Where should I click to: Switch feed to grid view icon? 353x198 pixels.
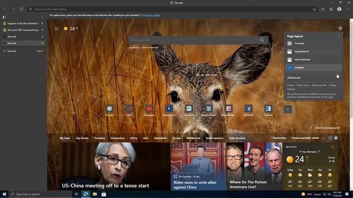(336, 138)
